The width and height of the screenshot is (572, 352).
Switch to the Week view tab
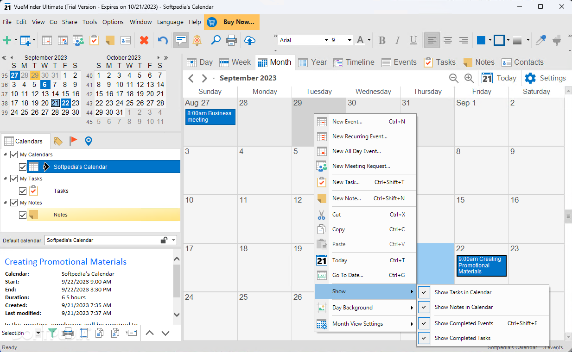coord(235,62)
